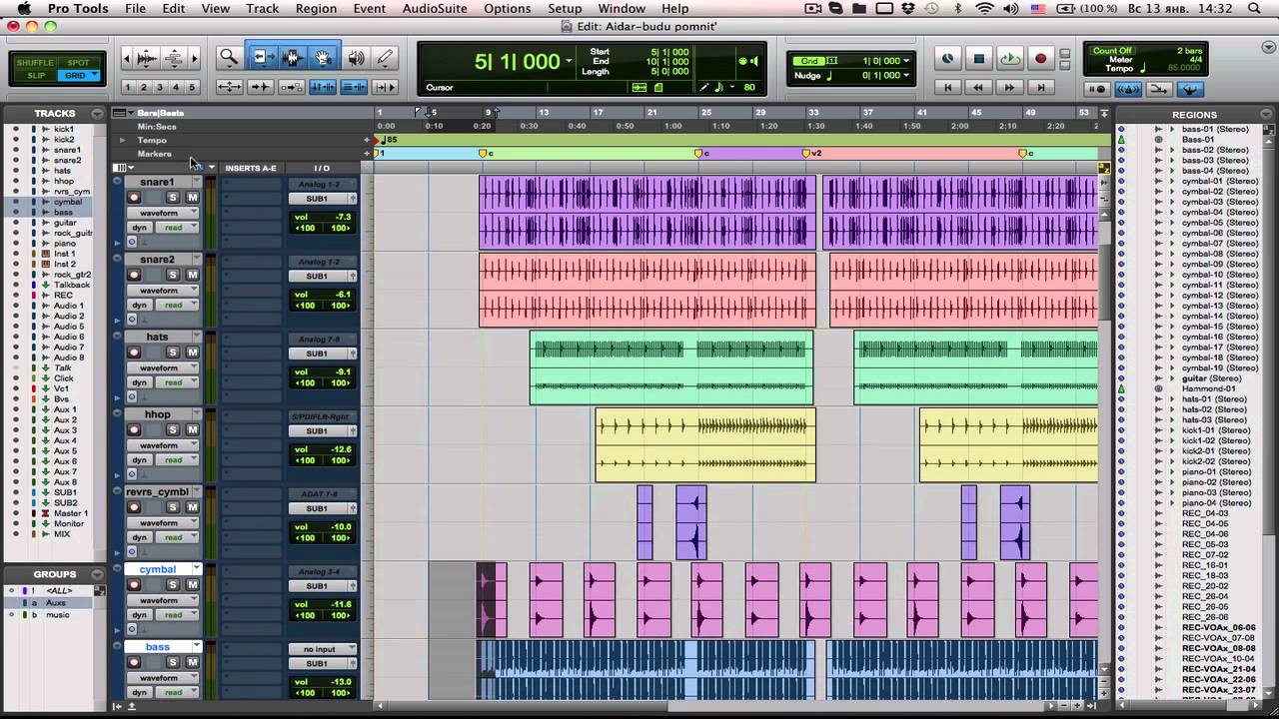Image resolution: width=1279 pixels, height=719 pixels.
Task: Open the Setup menu
Action: tap(565, 9)
